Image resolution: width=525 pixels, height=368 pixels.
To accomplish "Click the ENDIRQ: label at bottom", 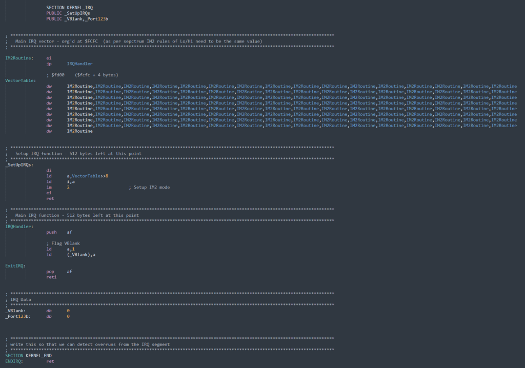I will click(x=14, y=361).
